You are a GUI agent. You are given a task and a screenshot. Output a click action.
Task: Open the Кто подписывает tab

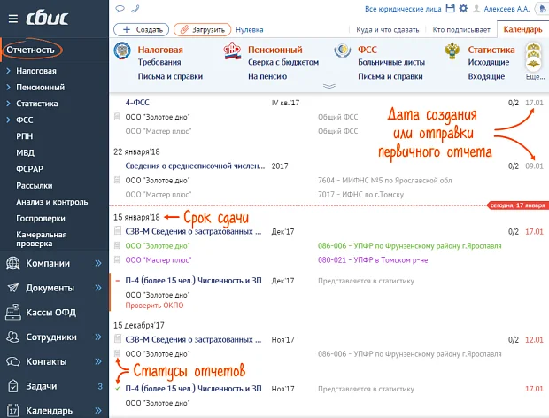[x=457, y=29]
